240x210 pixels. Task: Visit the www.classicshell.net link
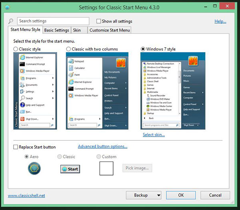(x=26, y=196)
